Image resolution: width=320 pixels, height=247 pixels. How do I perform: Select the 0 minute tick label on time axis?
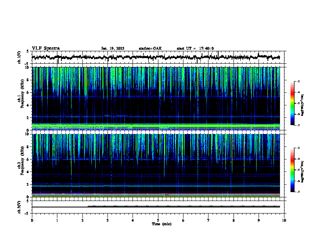32,220
